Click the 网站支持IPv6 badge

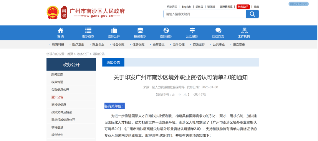pos(299,4)
